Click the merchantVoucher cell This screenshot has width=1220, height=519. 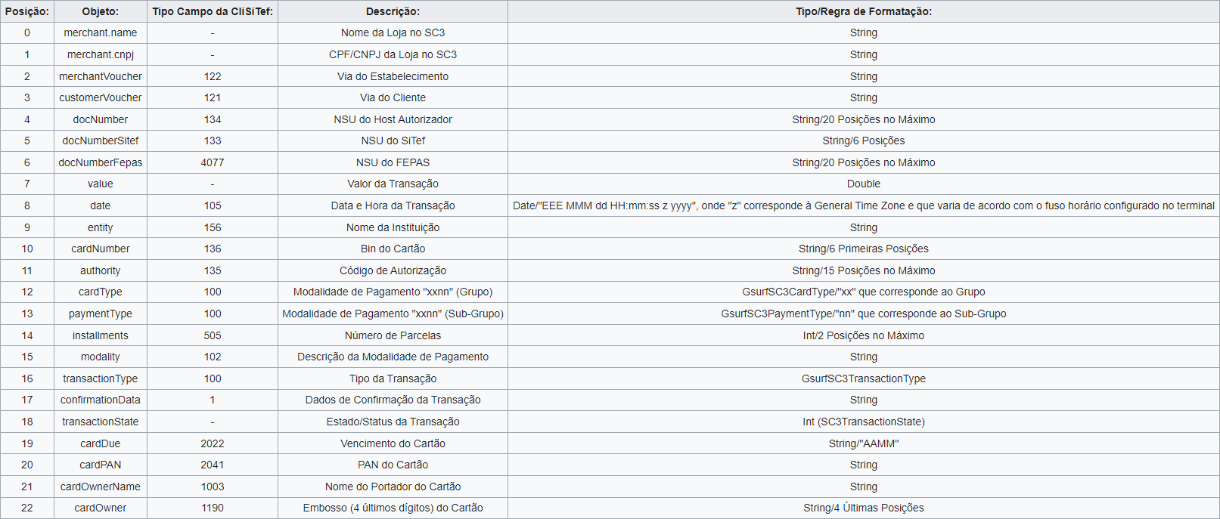click(x=101, y=76)
